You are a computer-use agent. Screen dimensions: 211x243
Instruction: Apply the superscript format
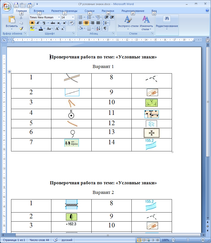pos(64,23)
